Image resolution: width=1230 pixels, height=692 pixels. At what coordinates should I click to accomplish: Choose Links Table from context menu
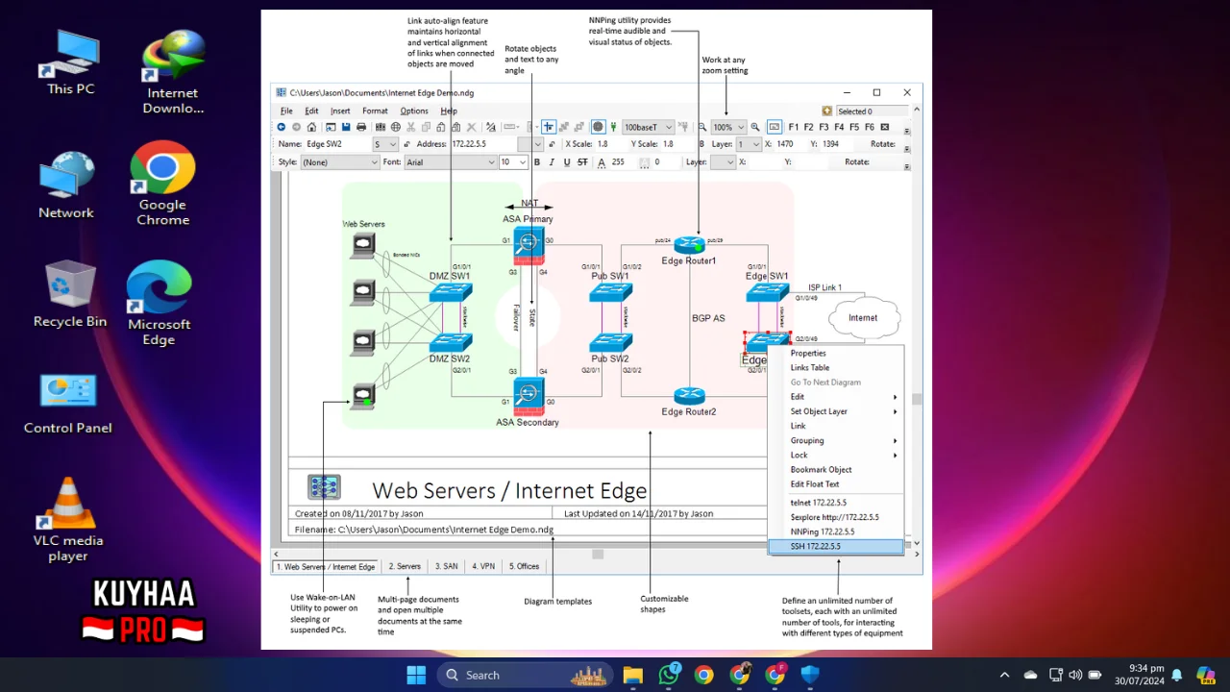(x=835, y=367)
